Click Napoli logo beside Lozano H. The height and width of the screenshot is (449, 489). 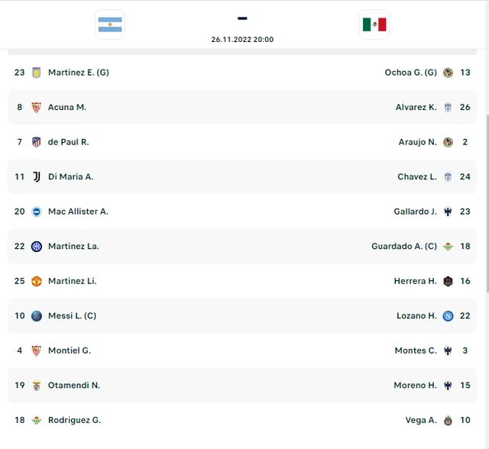pyautogui.click(x=448, y=316)
